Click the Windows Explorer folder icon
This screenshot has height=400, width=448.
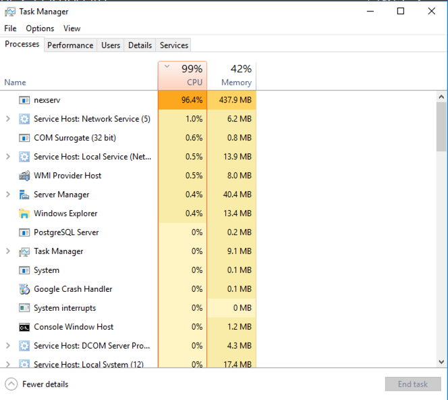[24, 214]
